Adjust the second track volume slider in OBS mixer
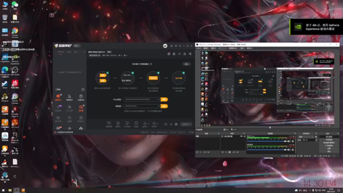The height and width of the screenshot is (193, 343). pos(267,150)
